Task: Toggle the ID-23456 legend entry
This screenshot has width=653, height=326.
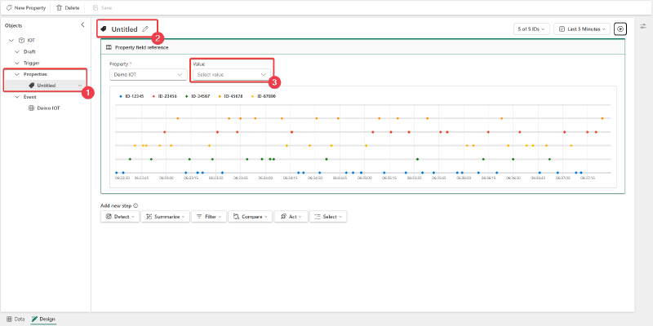Action: [165, 96]
